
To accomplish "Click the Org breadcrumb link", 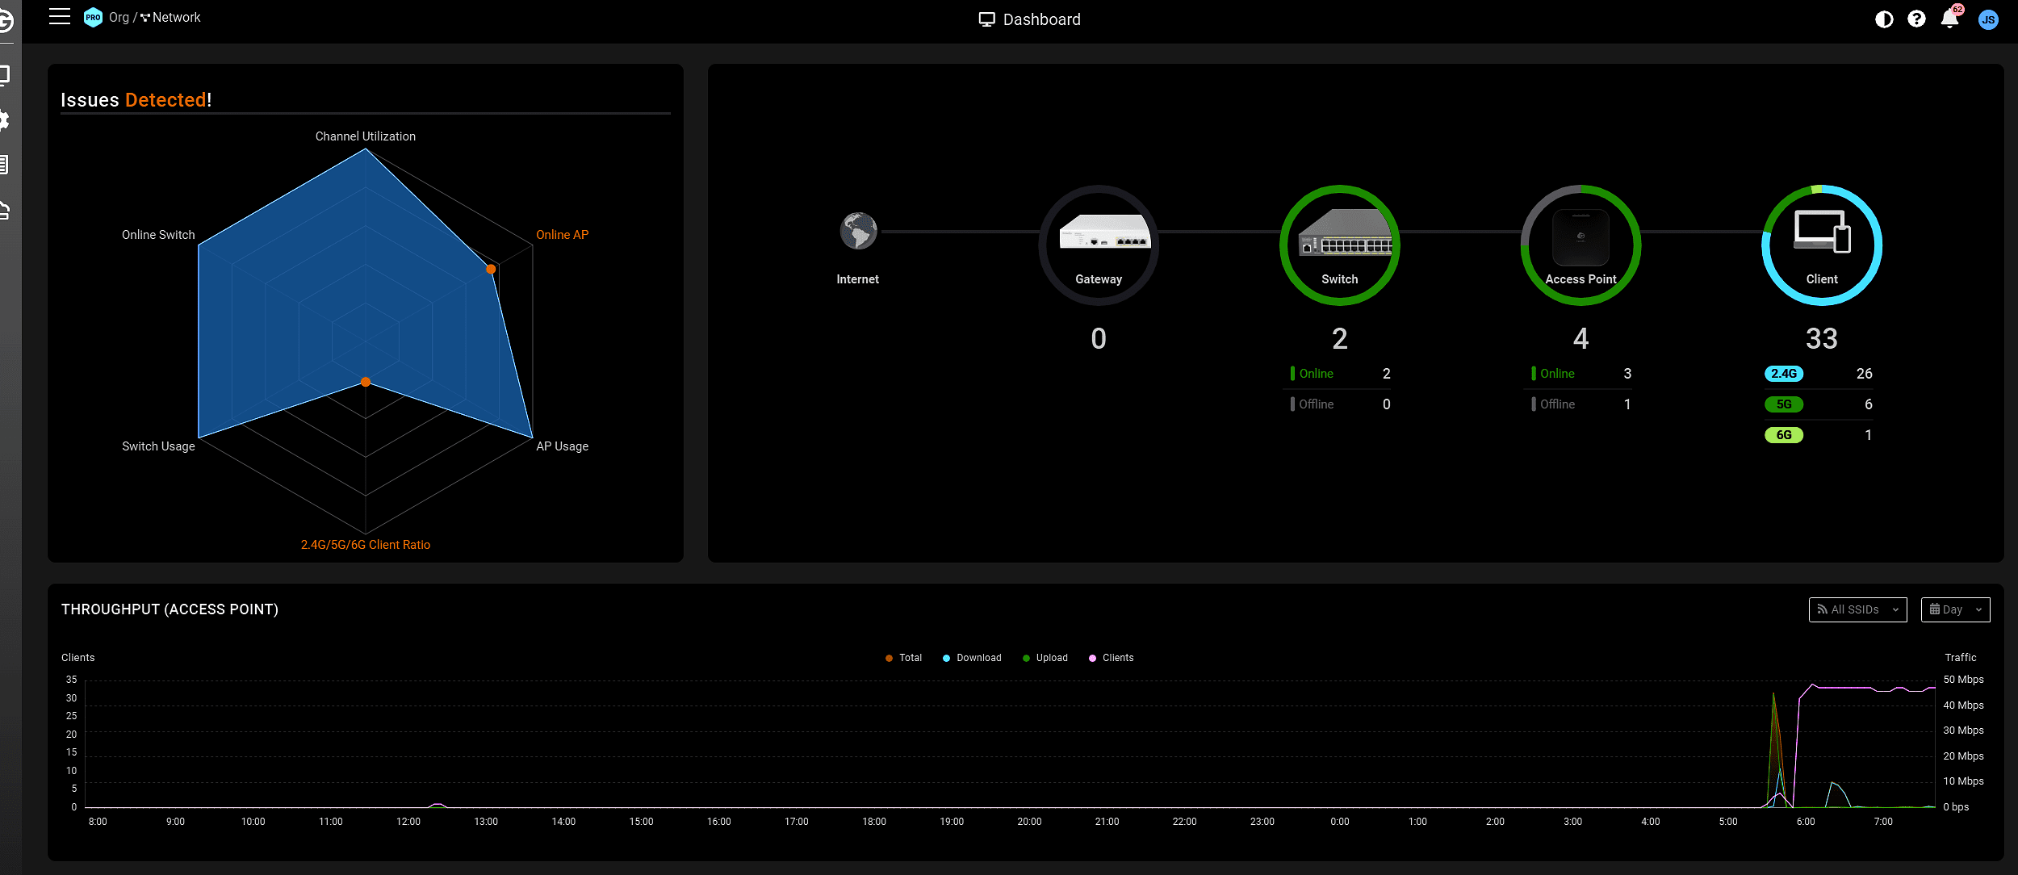I will coord(119,17).
